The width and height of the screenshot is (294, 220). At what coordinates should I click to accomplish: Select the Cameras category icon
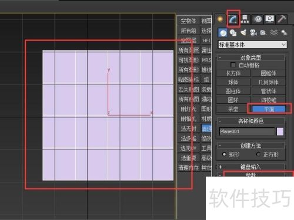point(253,33)
